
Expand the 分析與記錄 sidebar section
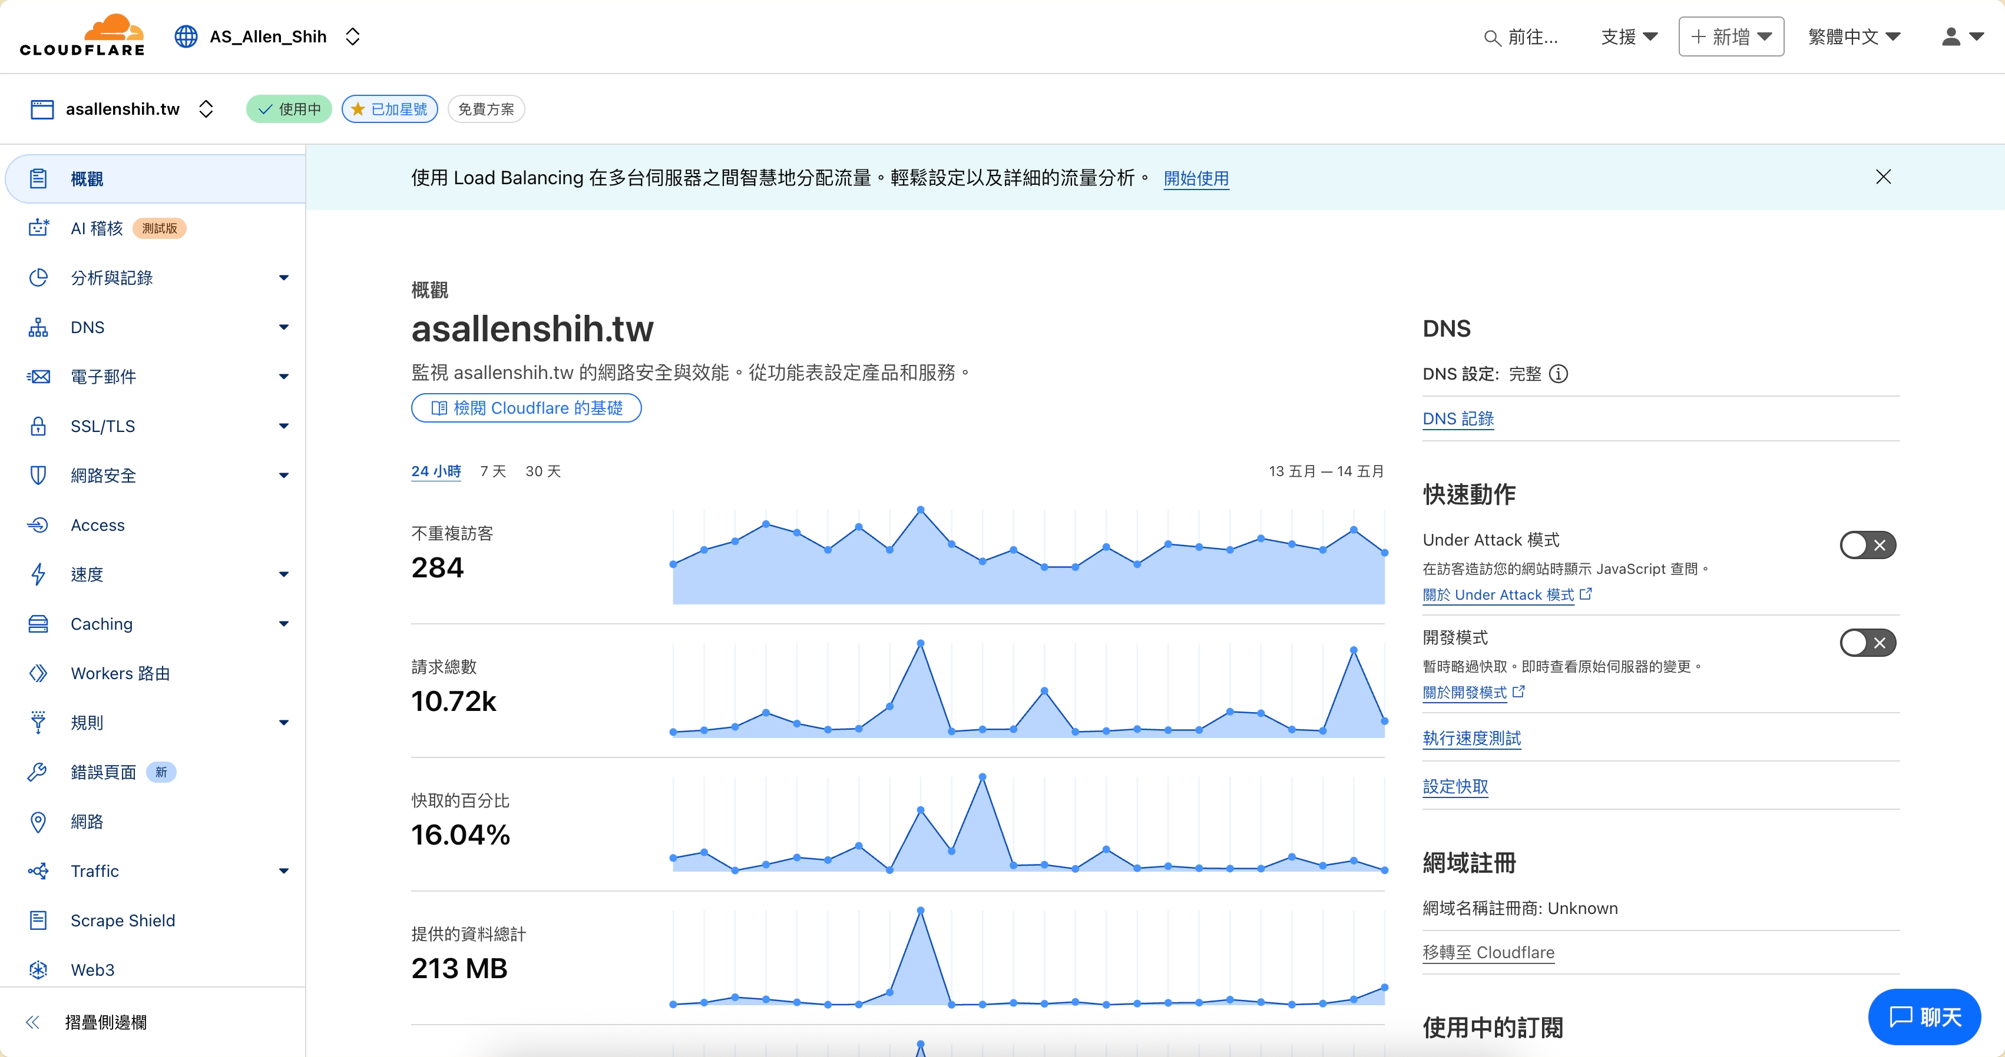[x=283, y=278]
